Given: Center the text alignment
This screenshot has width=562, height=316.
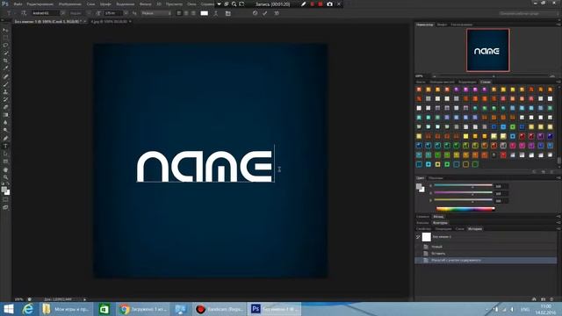Looking at the screenshot, I should pyautogui.click(x=186, y=13).
